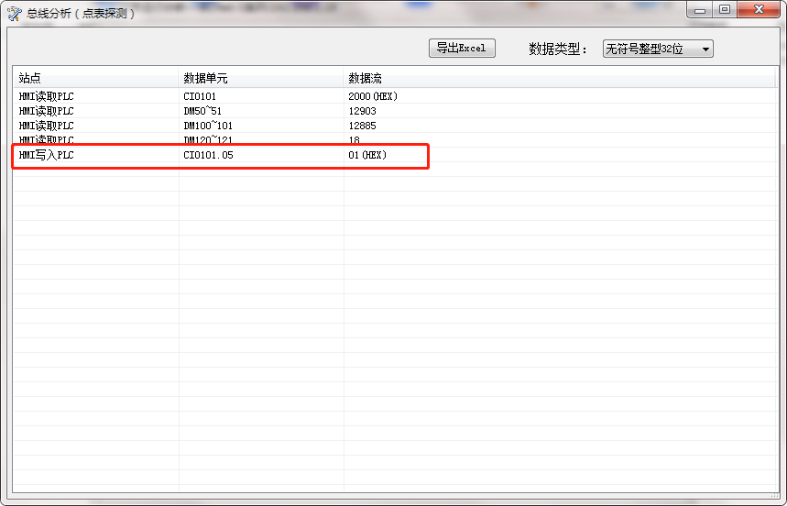Viewport: 787px width, 506px height.
Task: Minimize the 总线分析 window
Action: [x=701, y=10]
